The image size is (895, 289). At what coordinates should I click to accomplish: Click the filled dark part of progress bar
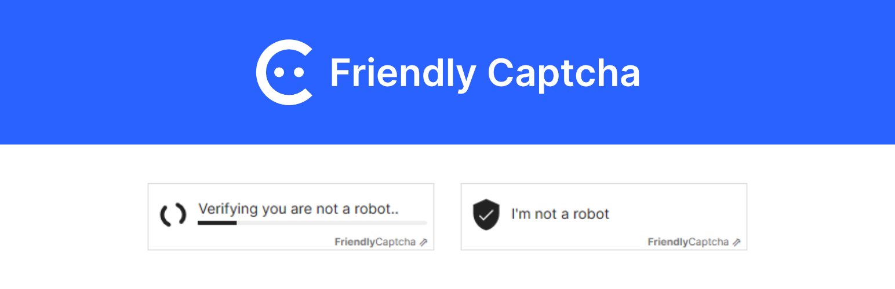(217, 223)
